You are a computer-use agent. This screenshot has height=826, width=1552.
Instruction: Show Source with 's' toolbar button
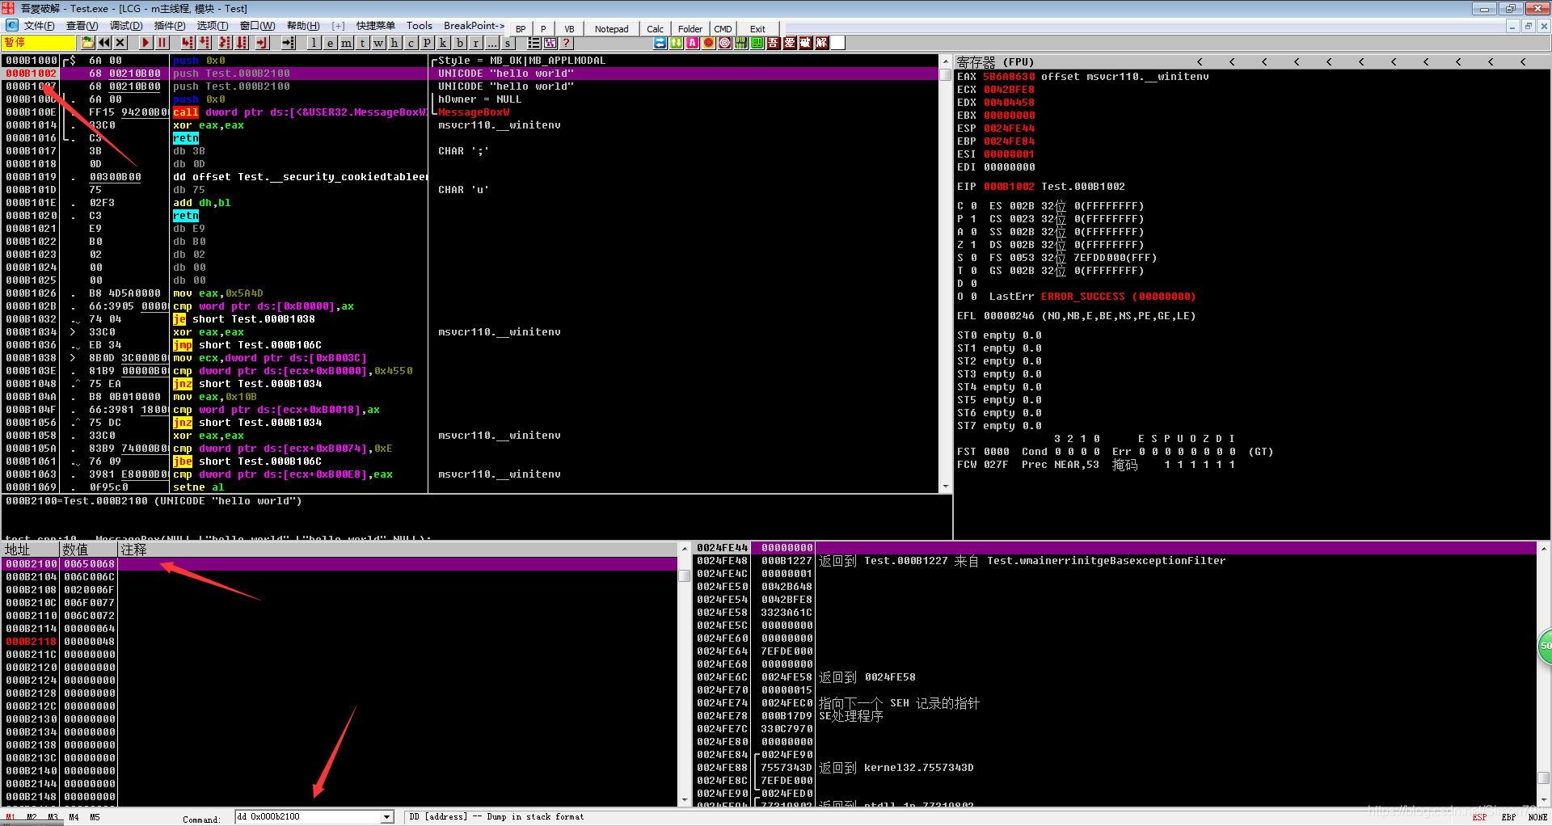click(508, 43)
